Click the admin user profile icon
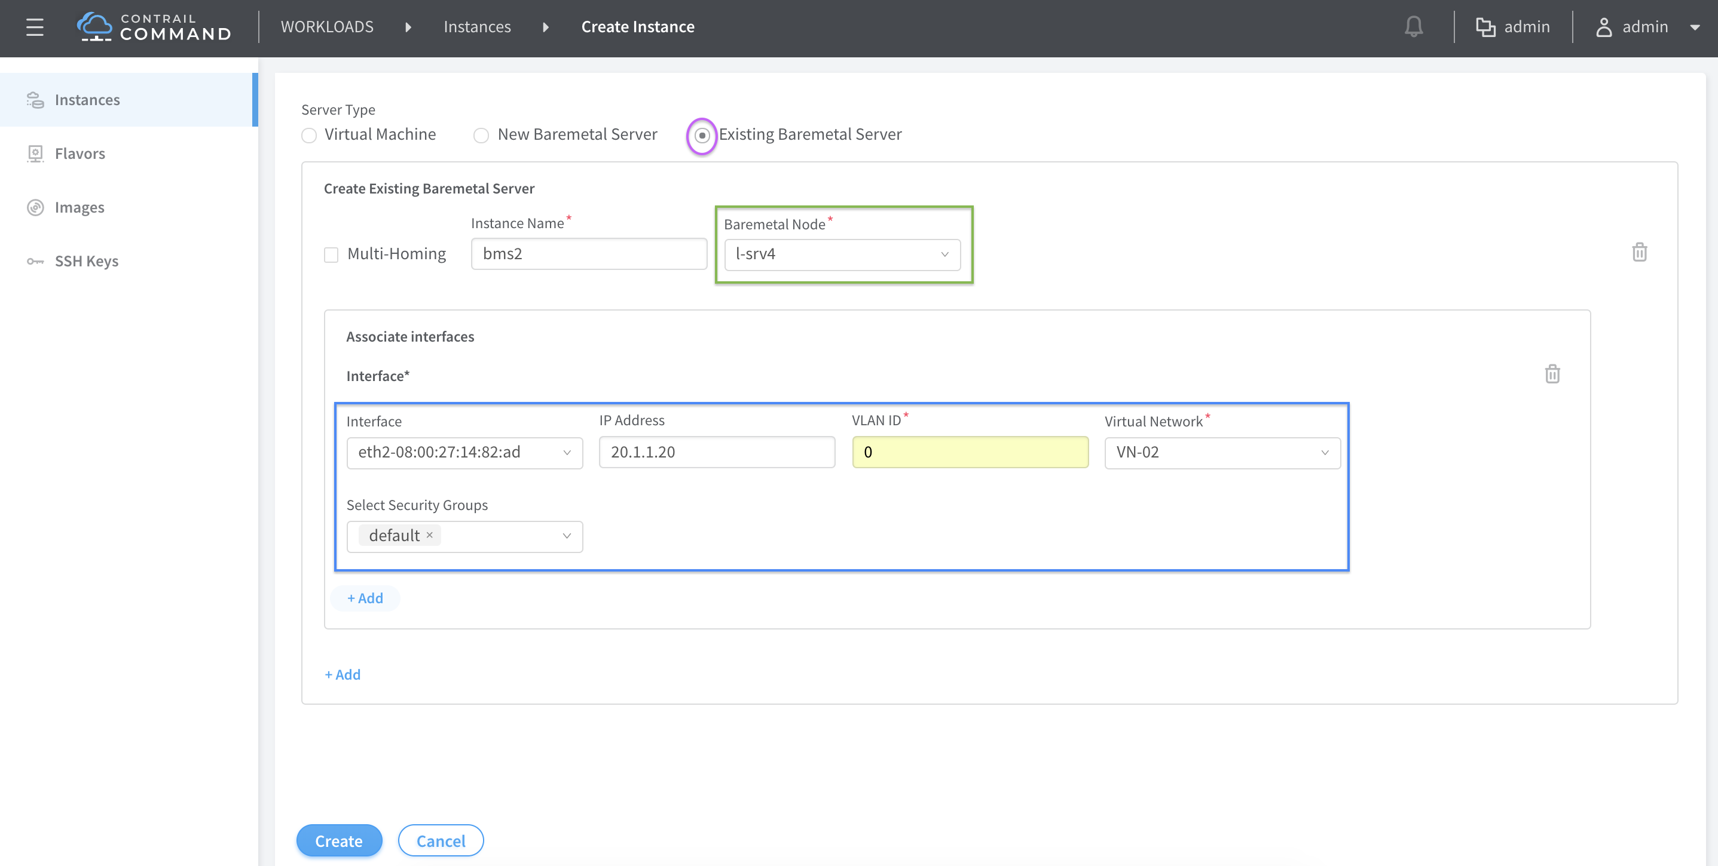The width and height of the screenshot is (1718, 866). [1603, 27]
